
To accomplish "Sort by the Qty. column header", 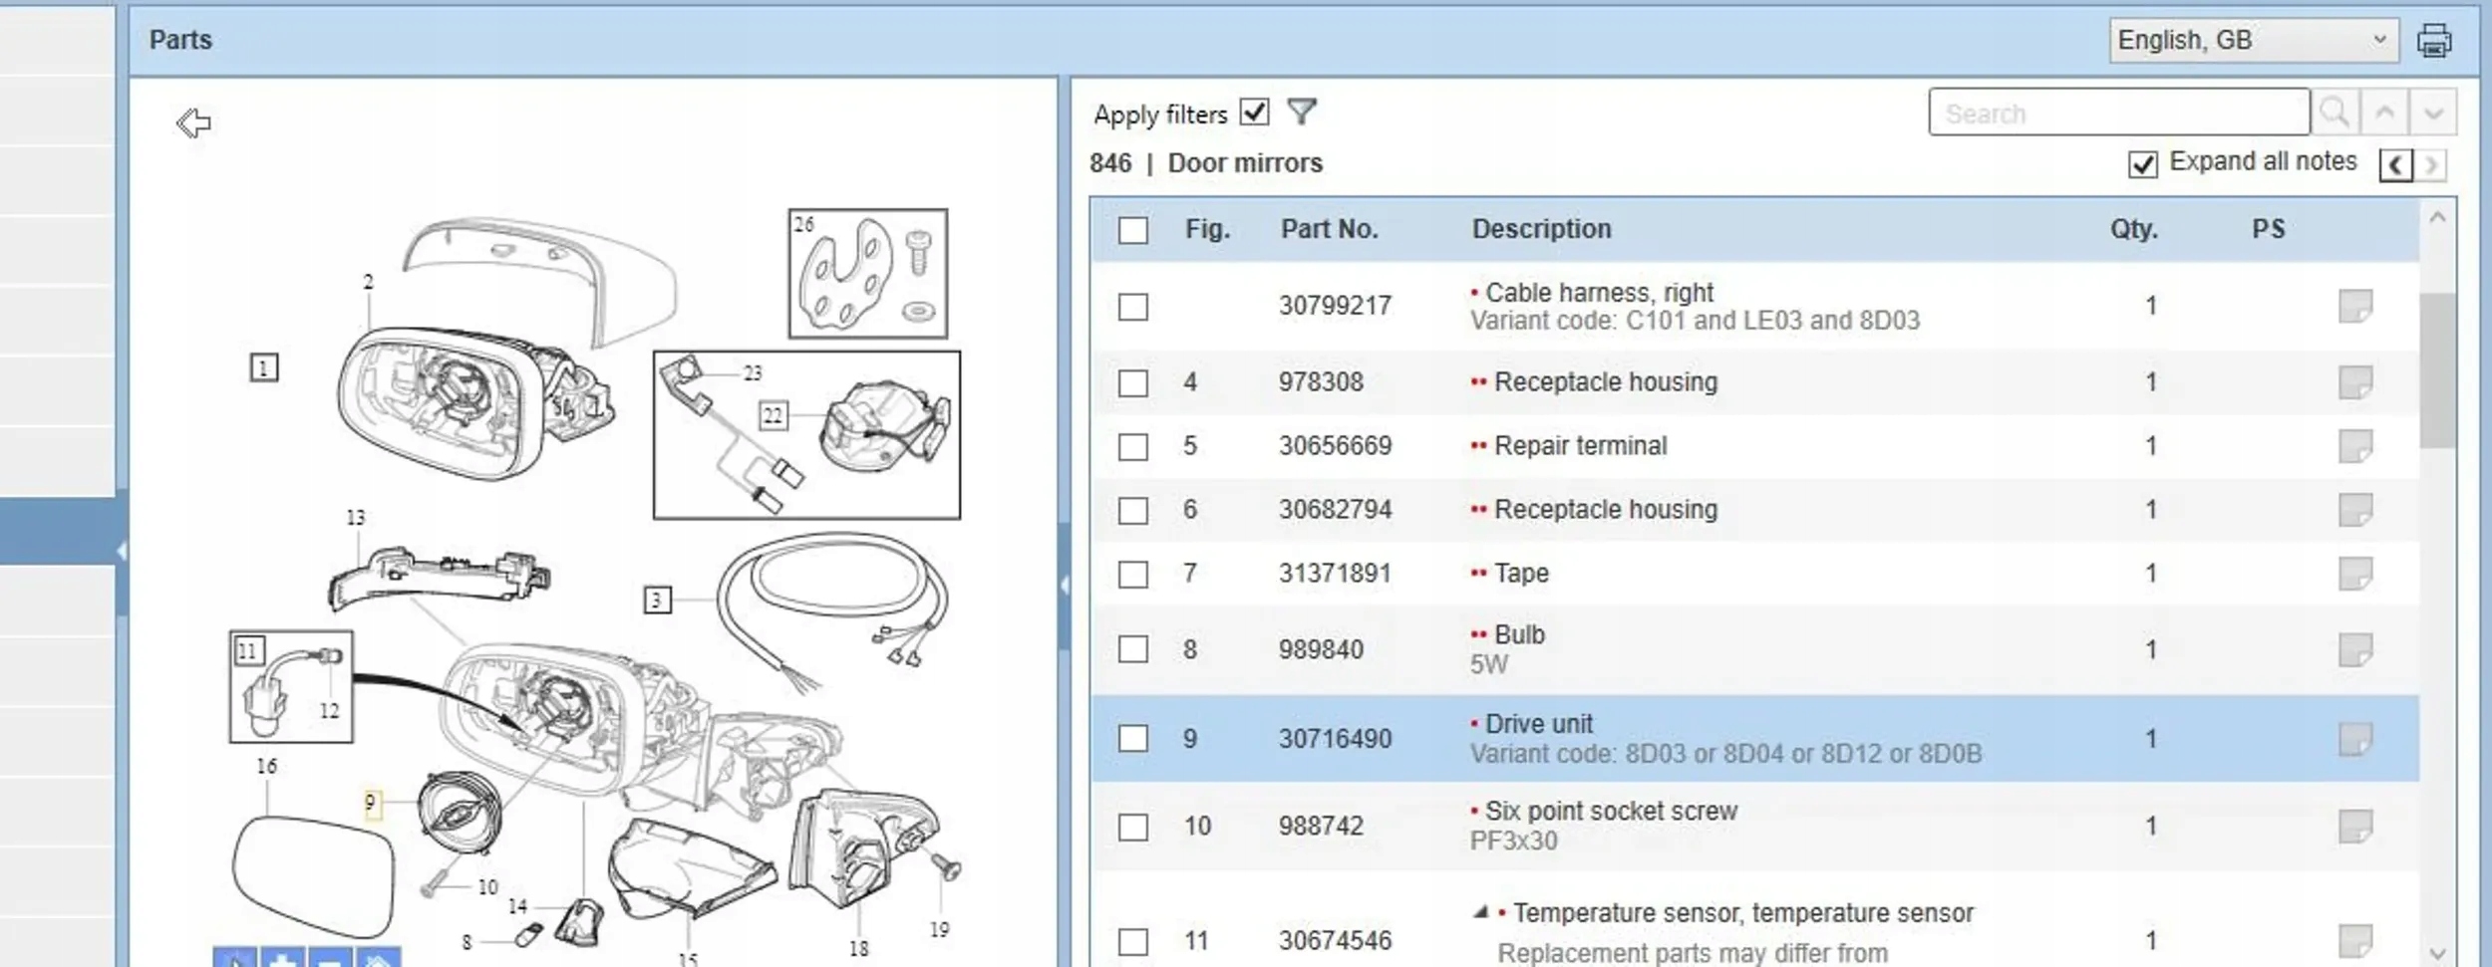I will click(x=2133, y=229).
